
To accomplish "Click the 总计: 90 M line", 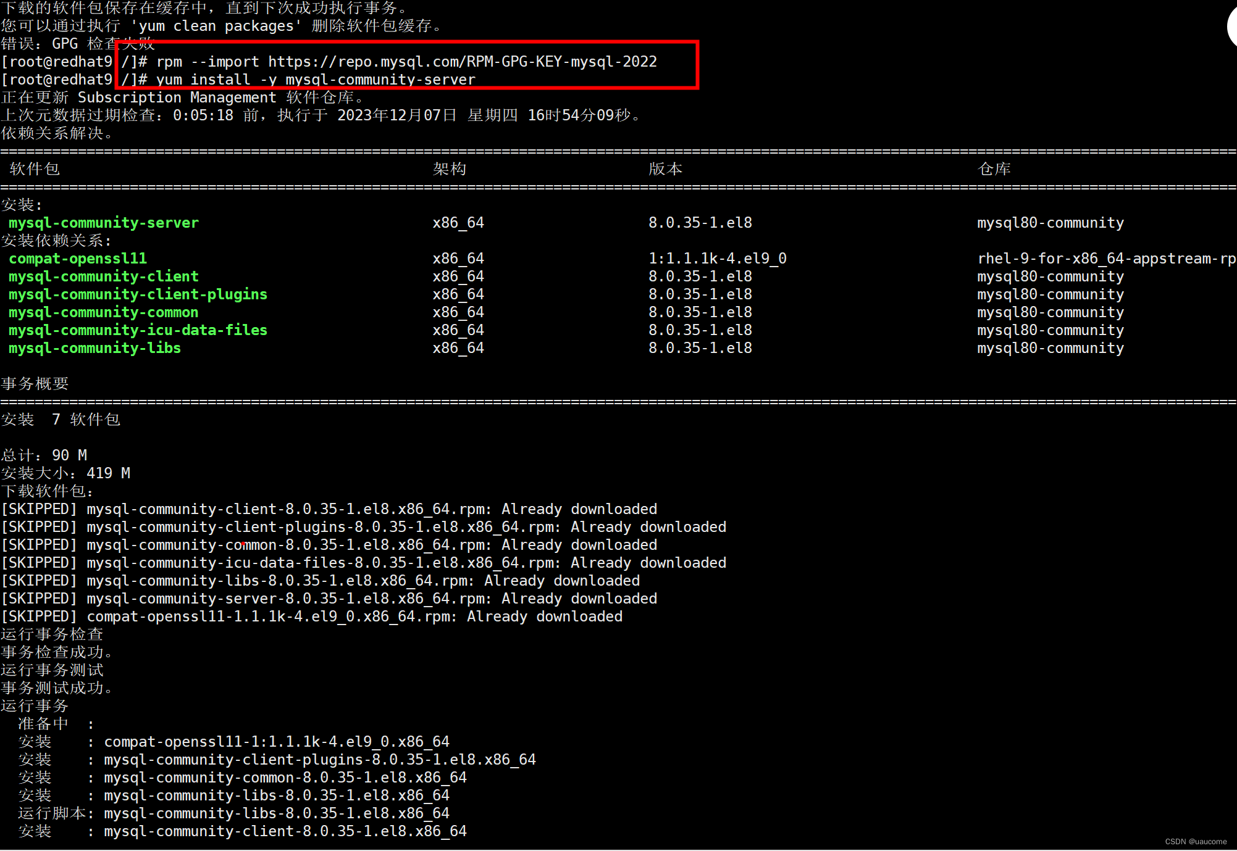I will (44, 455).
